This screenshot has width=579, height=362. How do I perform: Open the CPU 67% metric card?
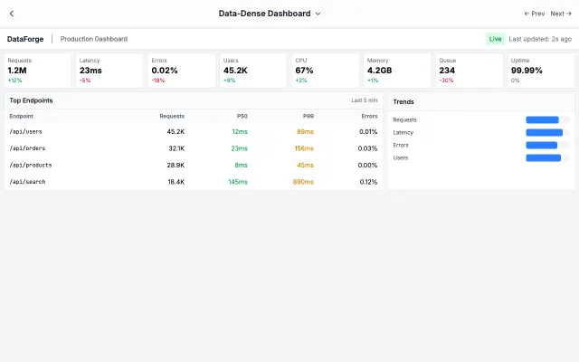325,71
